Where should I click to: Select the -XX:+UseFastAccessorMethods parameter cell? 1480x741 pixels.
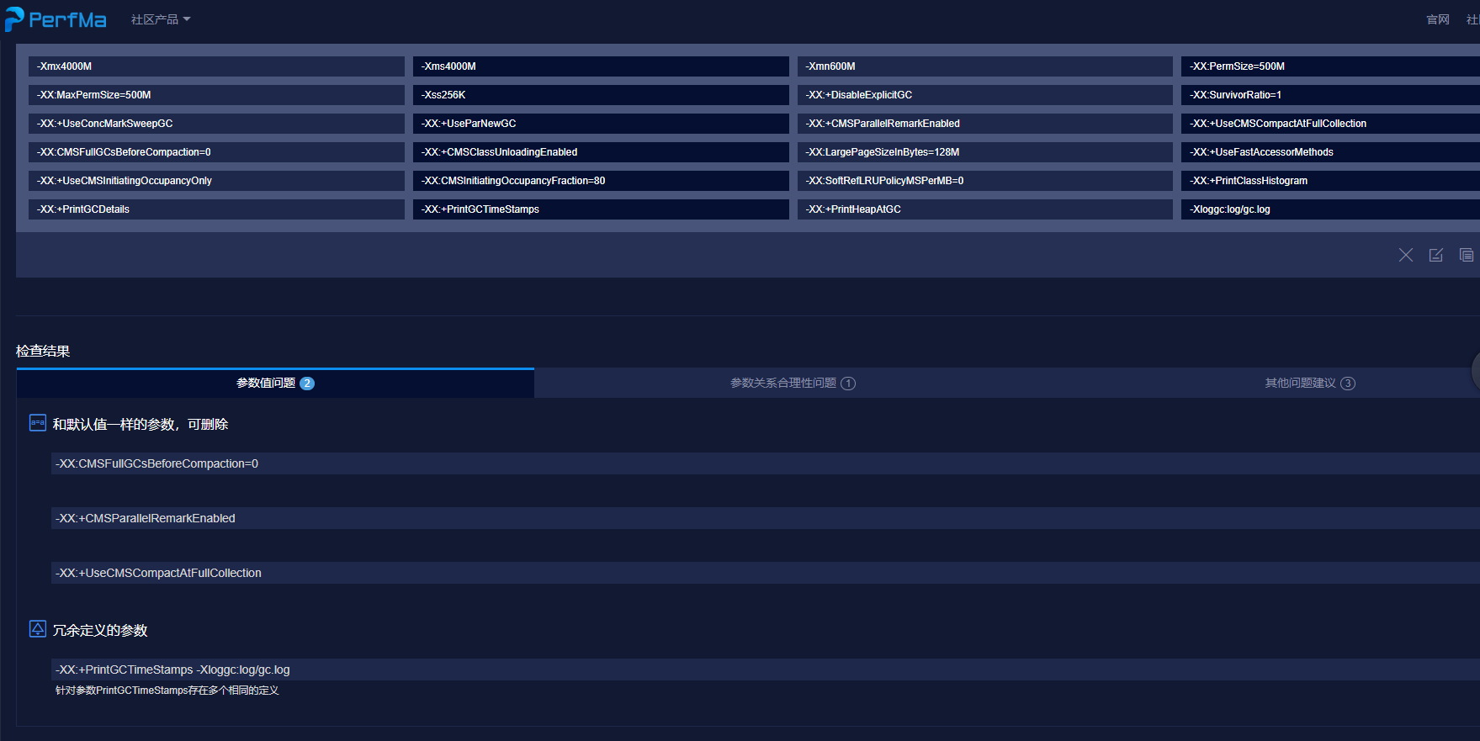pos(1331,152)
